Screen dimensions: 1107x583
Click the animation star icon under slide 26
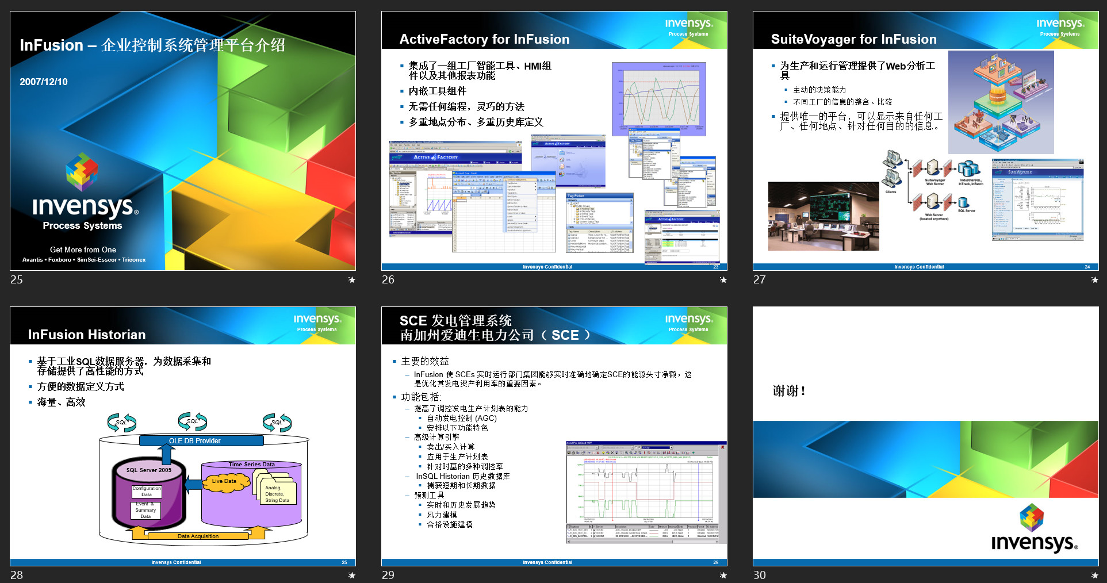[723, 280]
